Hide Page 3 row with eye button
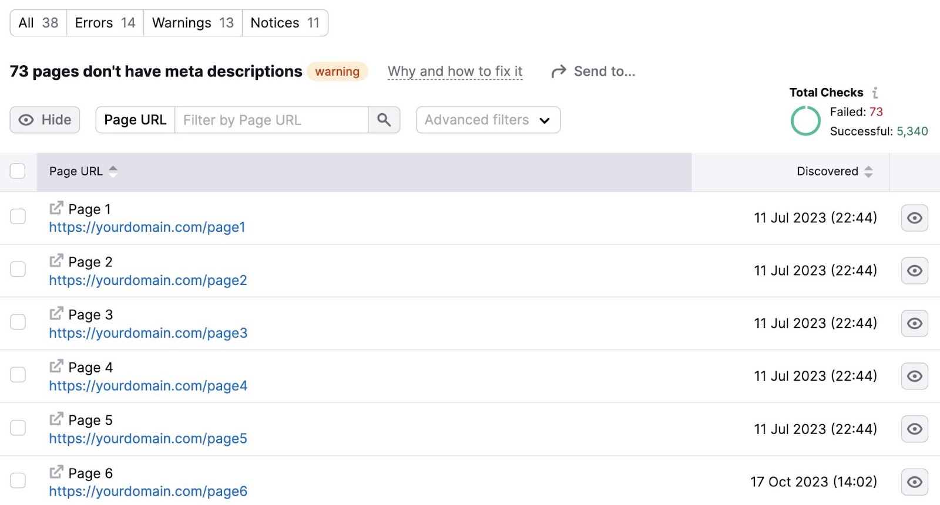Screen dimensions: 940x505 click(x=915, y=323)
